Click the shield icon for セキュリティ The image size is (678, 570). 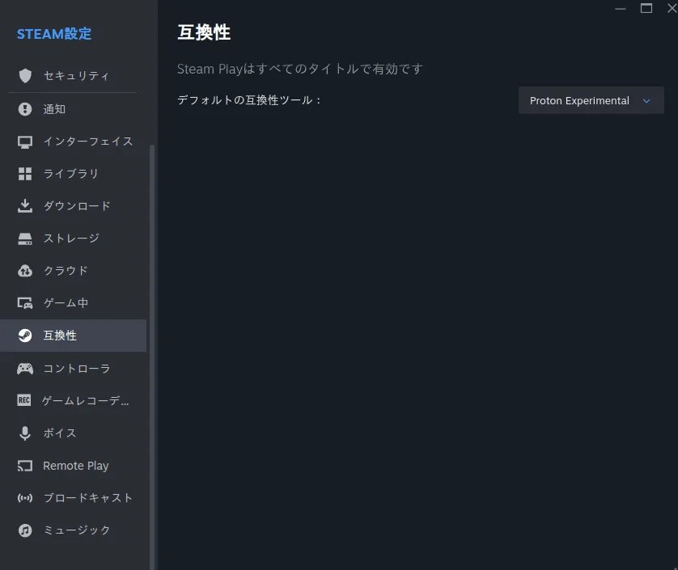[x=25, y=76]
